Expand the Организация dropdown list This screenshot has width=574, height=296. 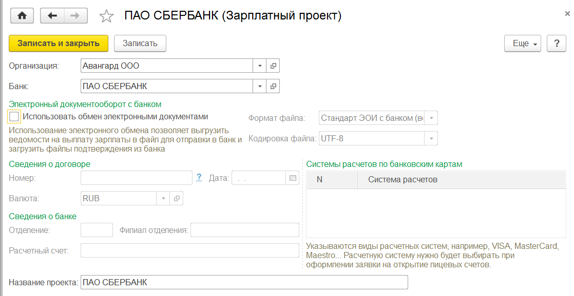pos(260,66)
